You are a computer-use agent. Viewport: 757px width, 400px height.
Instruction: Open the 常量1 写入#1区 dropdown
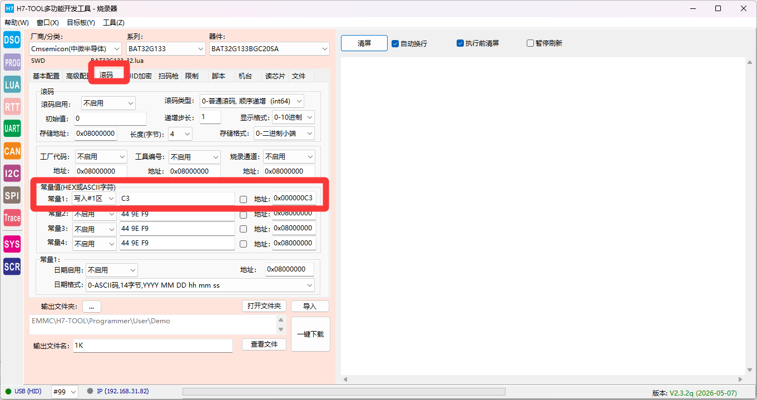click(x=94, y=199)
